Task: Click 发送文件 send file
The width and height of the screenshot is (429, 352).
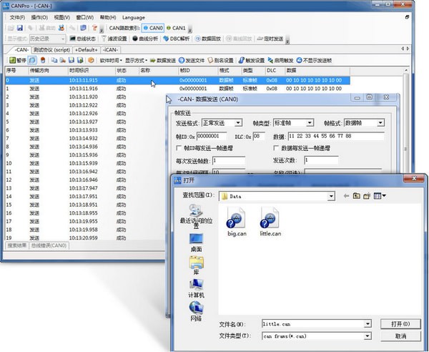Action: tap(192, 60)
